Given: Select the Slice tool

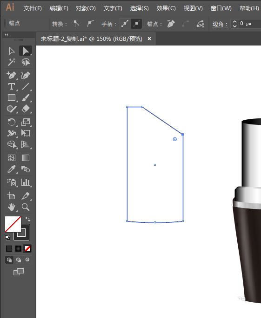Looking at the screenshot, I should [x=26, y=196].
